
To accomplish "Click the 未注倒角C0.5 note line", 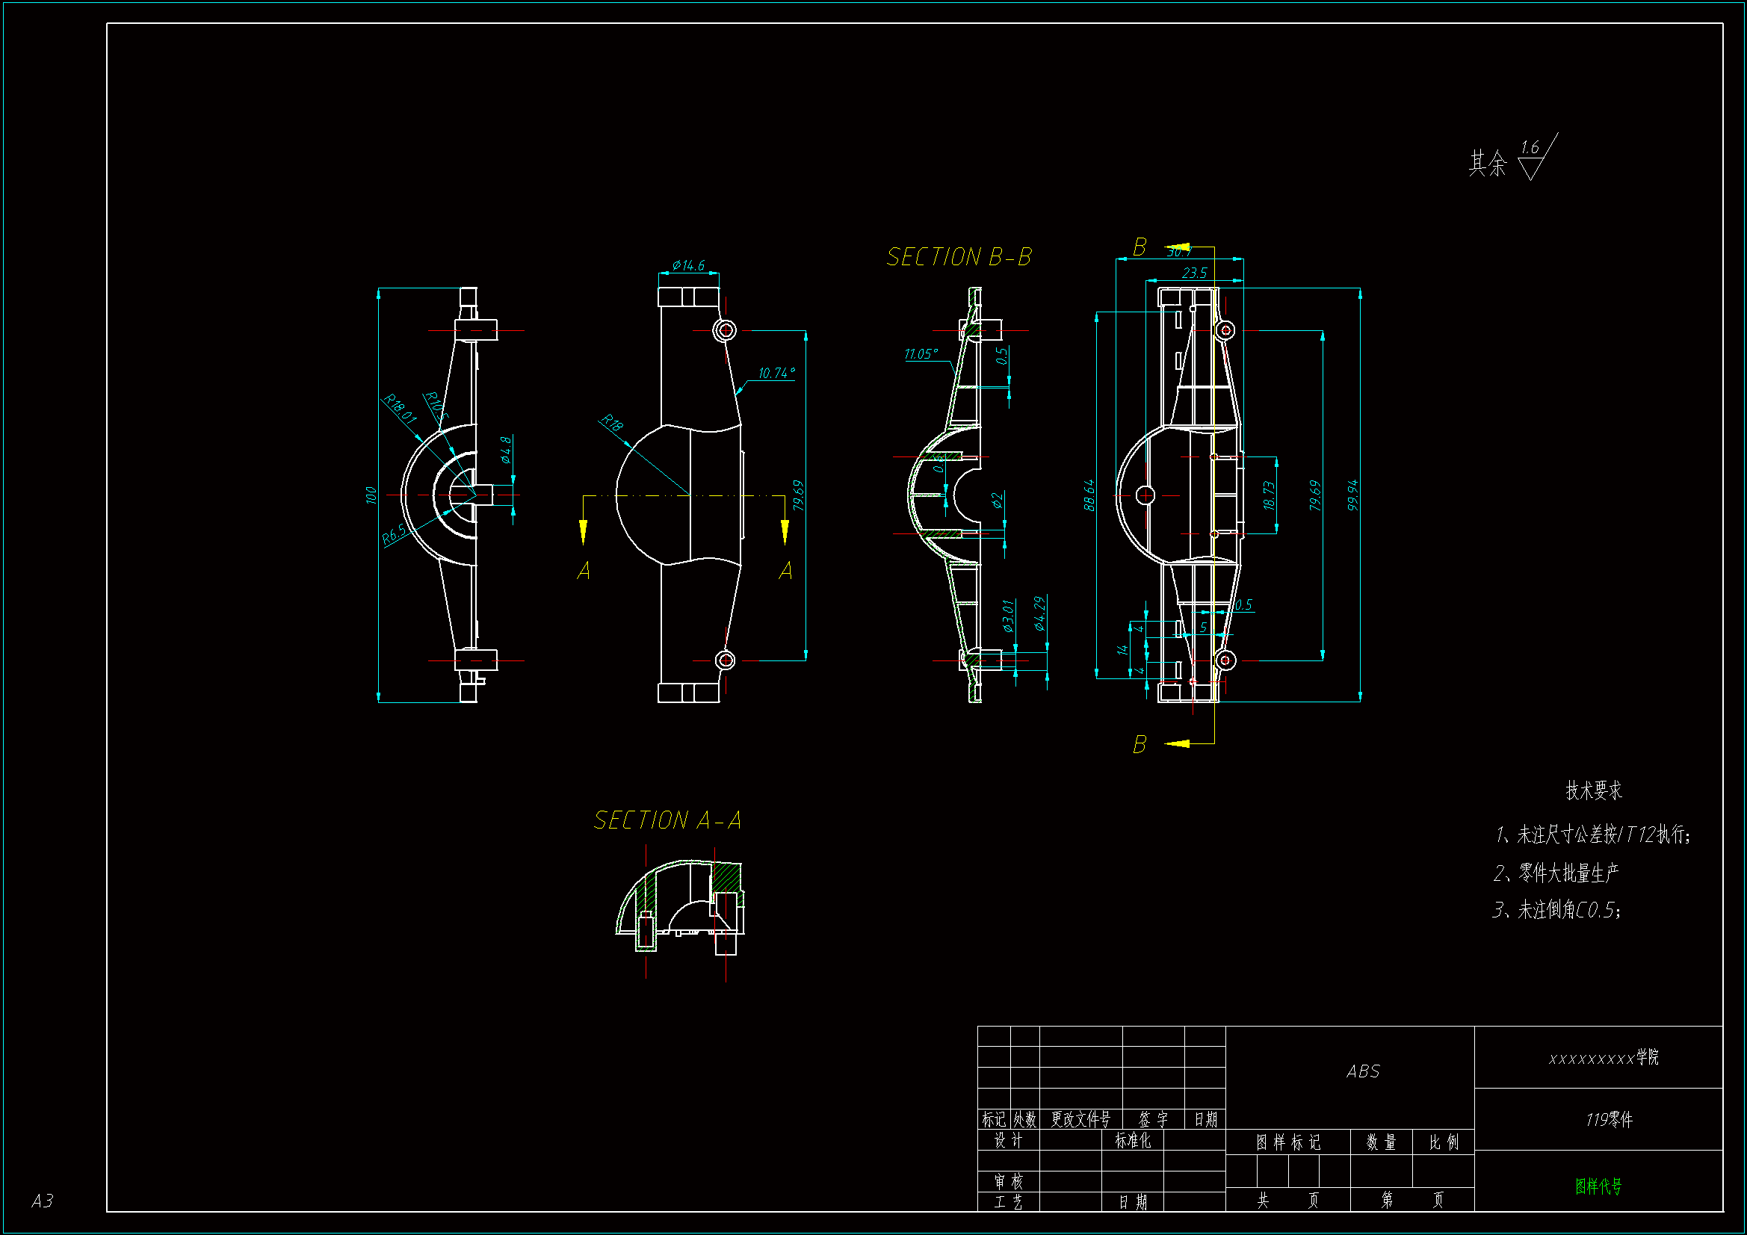I will (x=1556, y=910).
